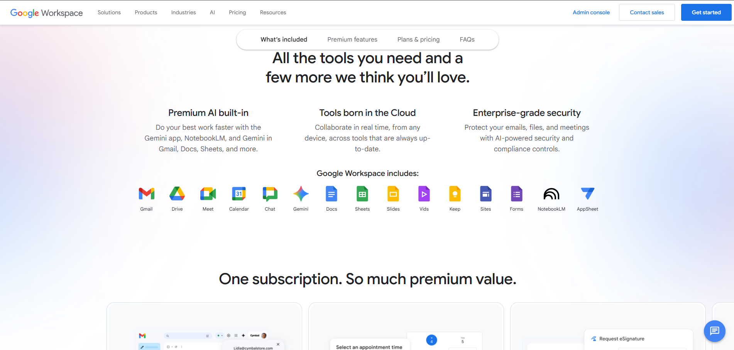This screenshot has width=734, height=350.
Task: Open the appointment time card thumbnail
Action: click(x=406, y=327)
